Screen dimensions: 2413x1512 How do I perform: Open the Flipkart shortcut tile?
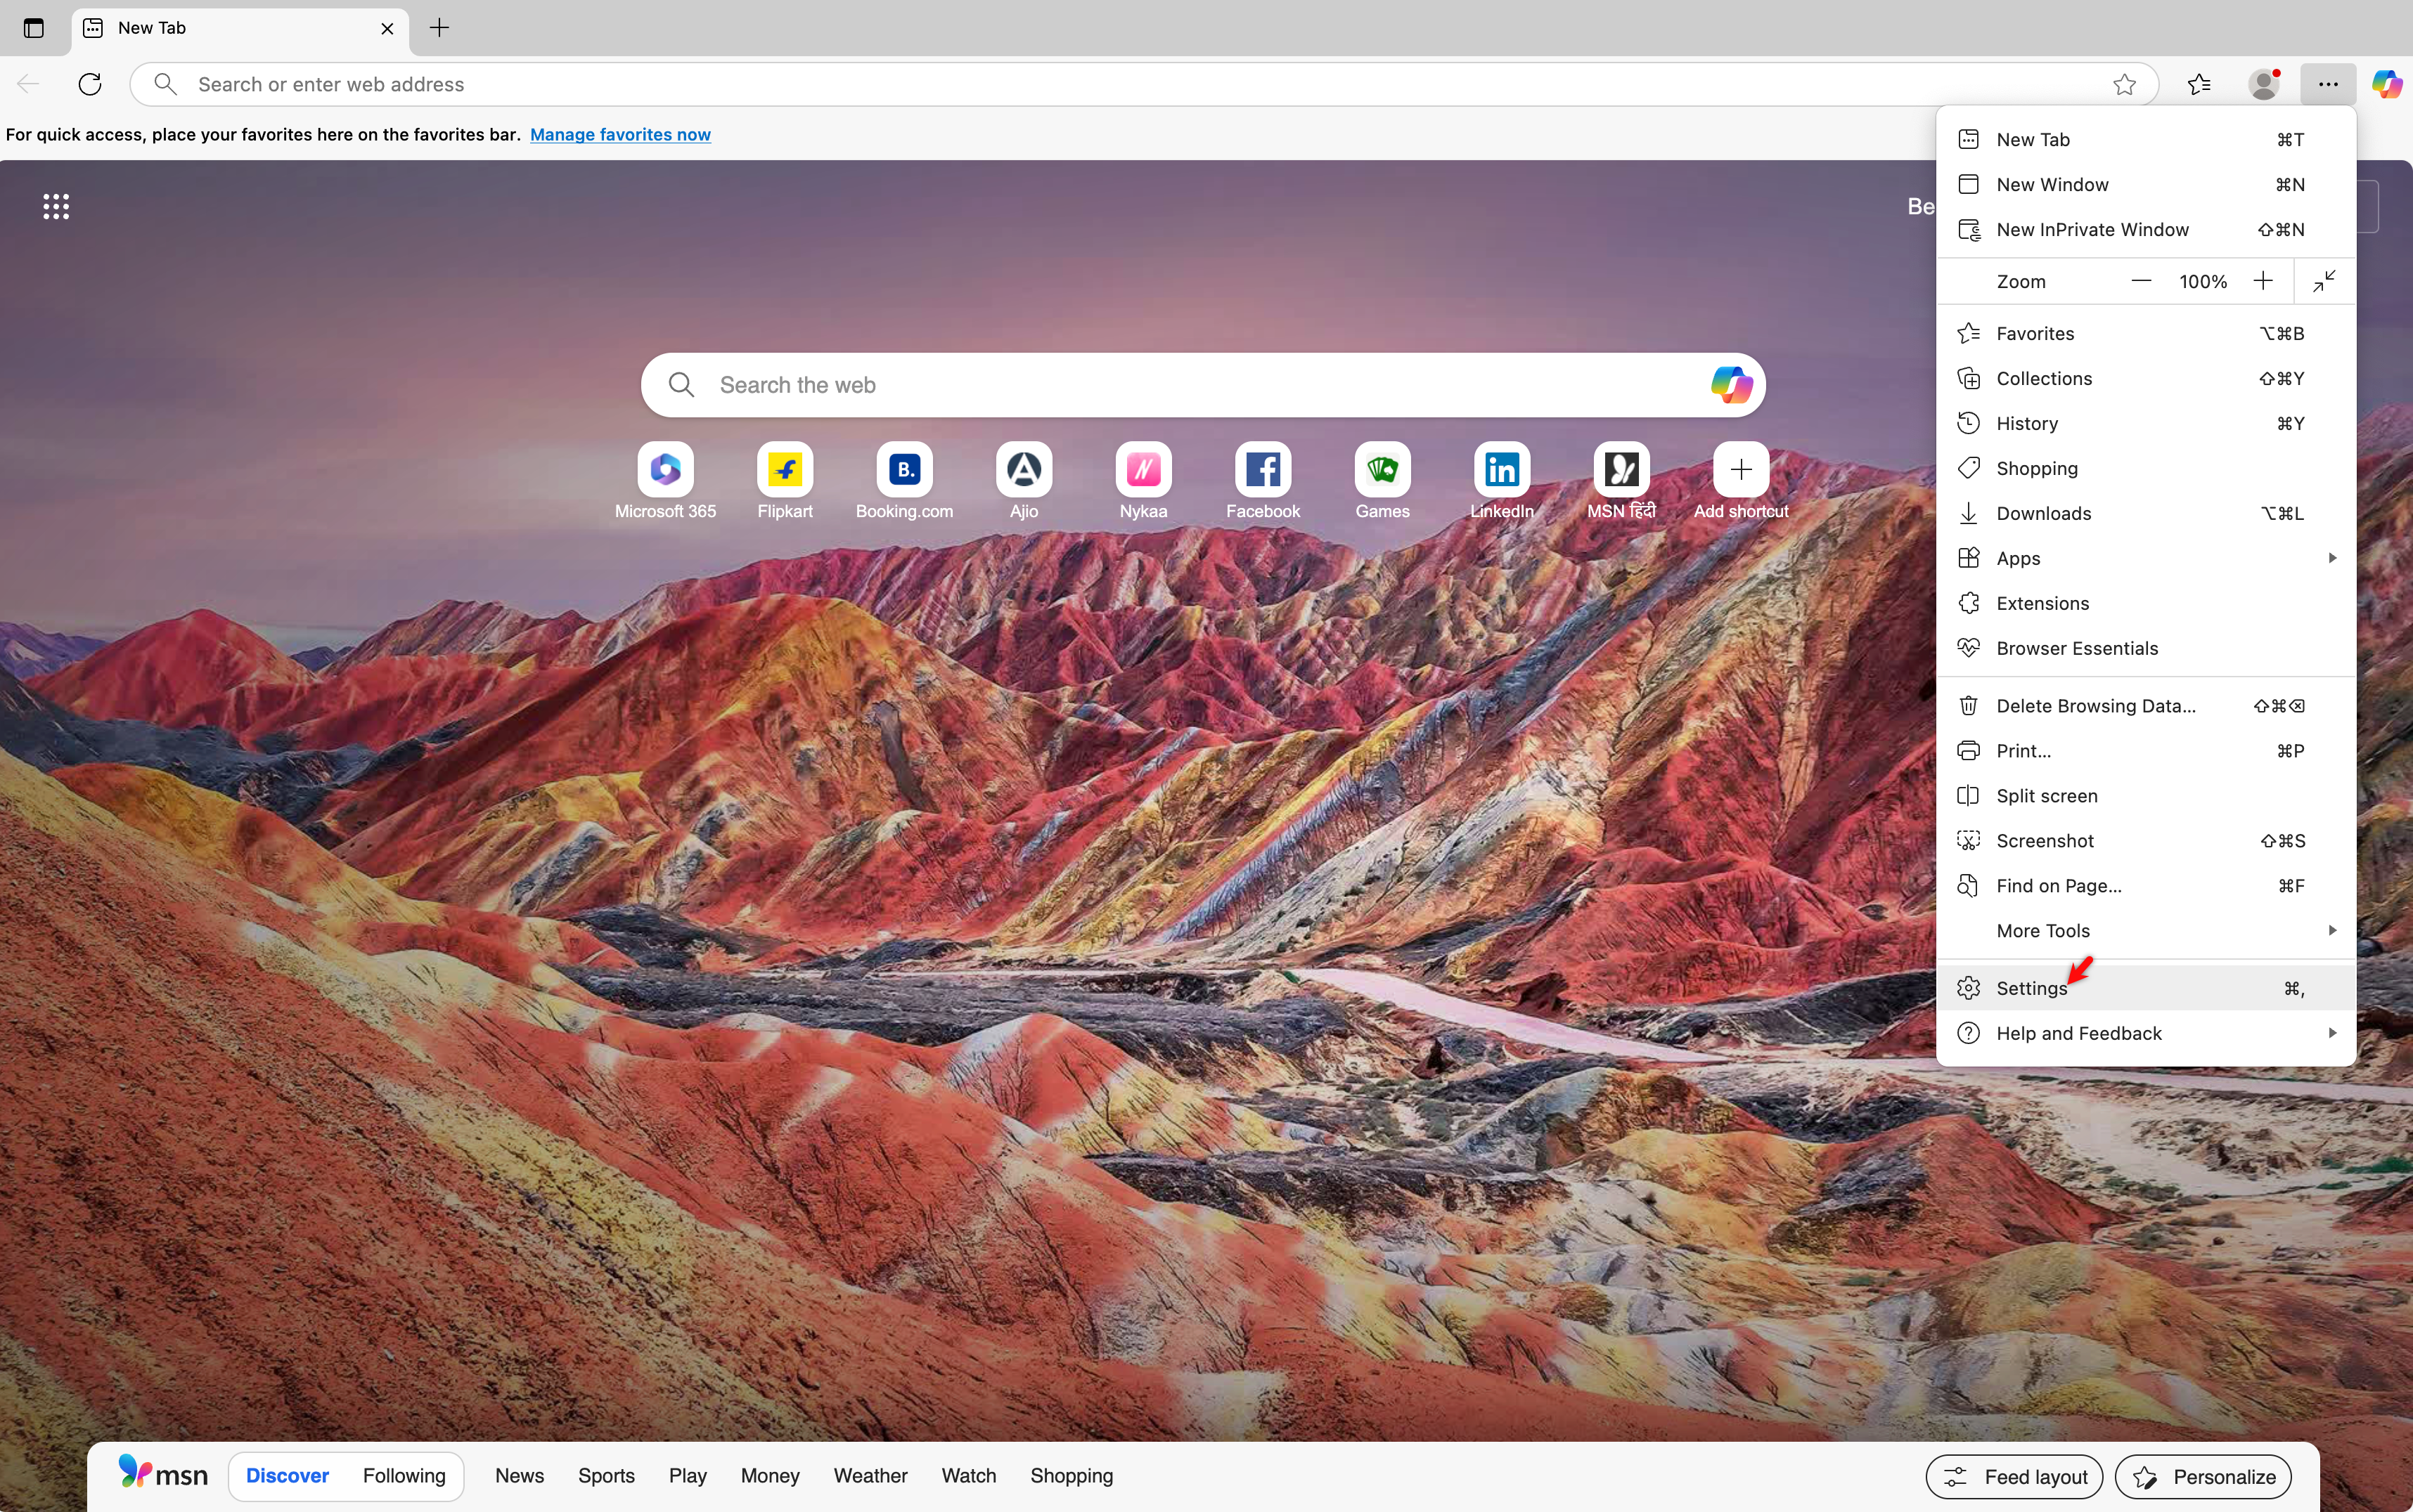coord(785,470)
